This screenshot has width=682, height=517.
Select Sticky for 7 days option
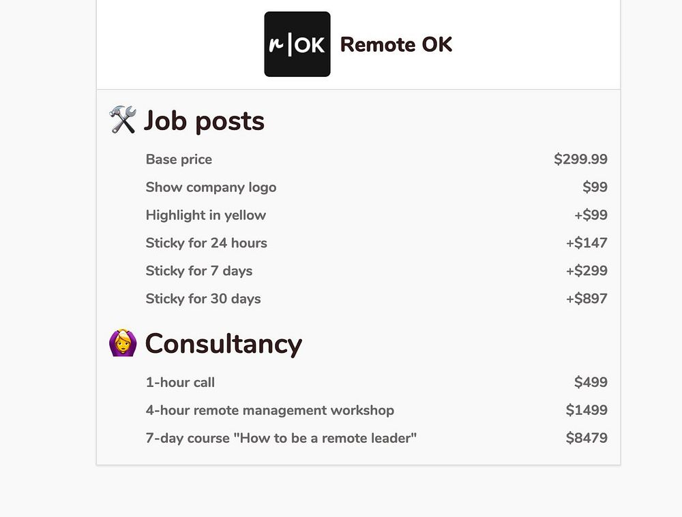pyautogui.click(x=198, y=271)
